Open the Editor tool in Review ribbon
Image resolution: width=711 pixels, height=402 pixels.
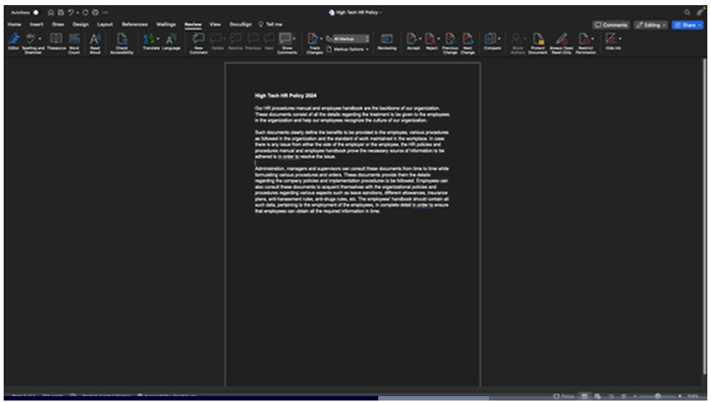14,42
